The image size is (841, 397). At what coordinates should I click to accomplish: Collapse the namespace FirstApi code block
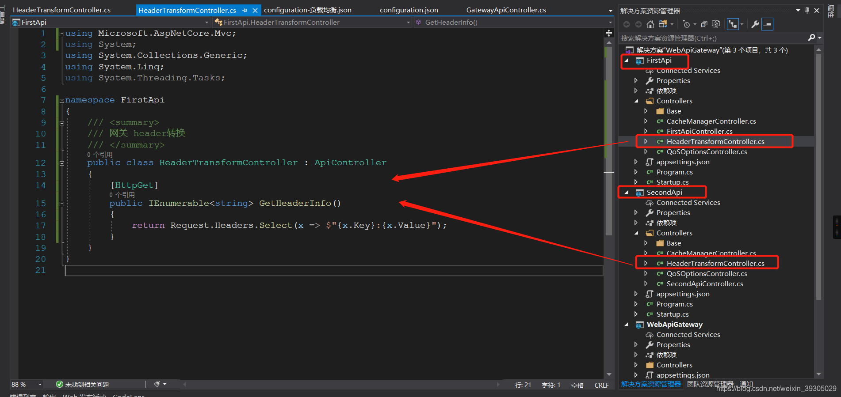(62, 100)
